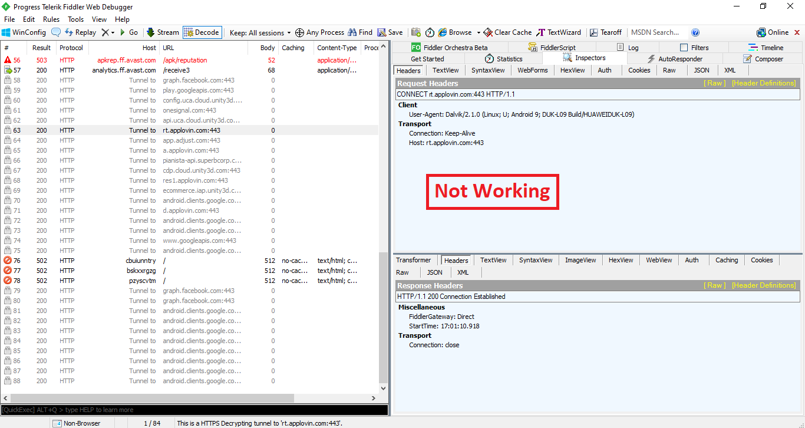Click Clear Cache in toolbar
The image size is (805, 428).
pyautogui.click(x=508, y=32)
